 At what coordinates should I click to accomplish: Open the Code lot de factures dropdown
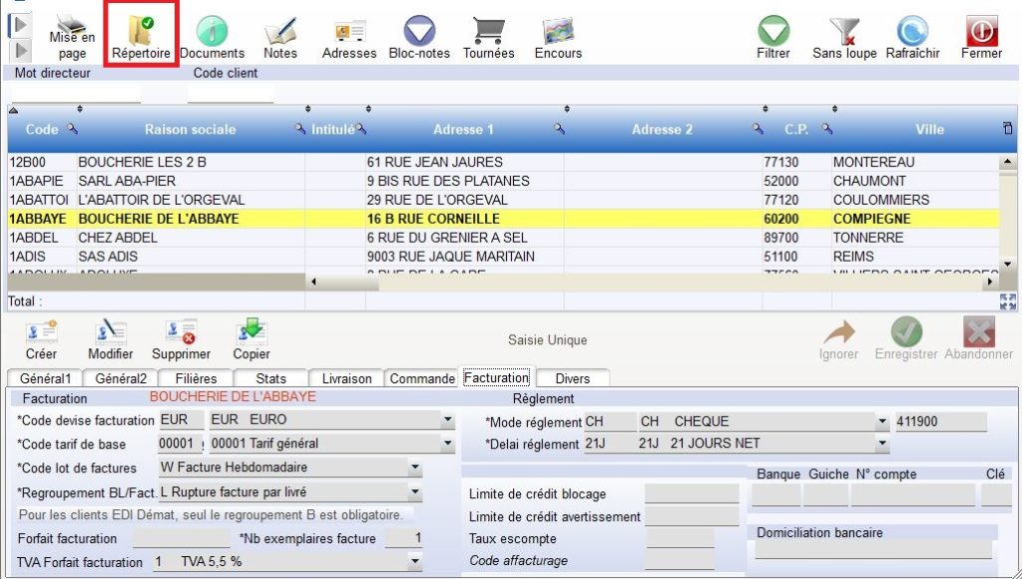[415, 467]
